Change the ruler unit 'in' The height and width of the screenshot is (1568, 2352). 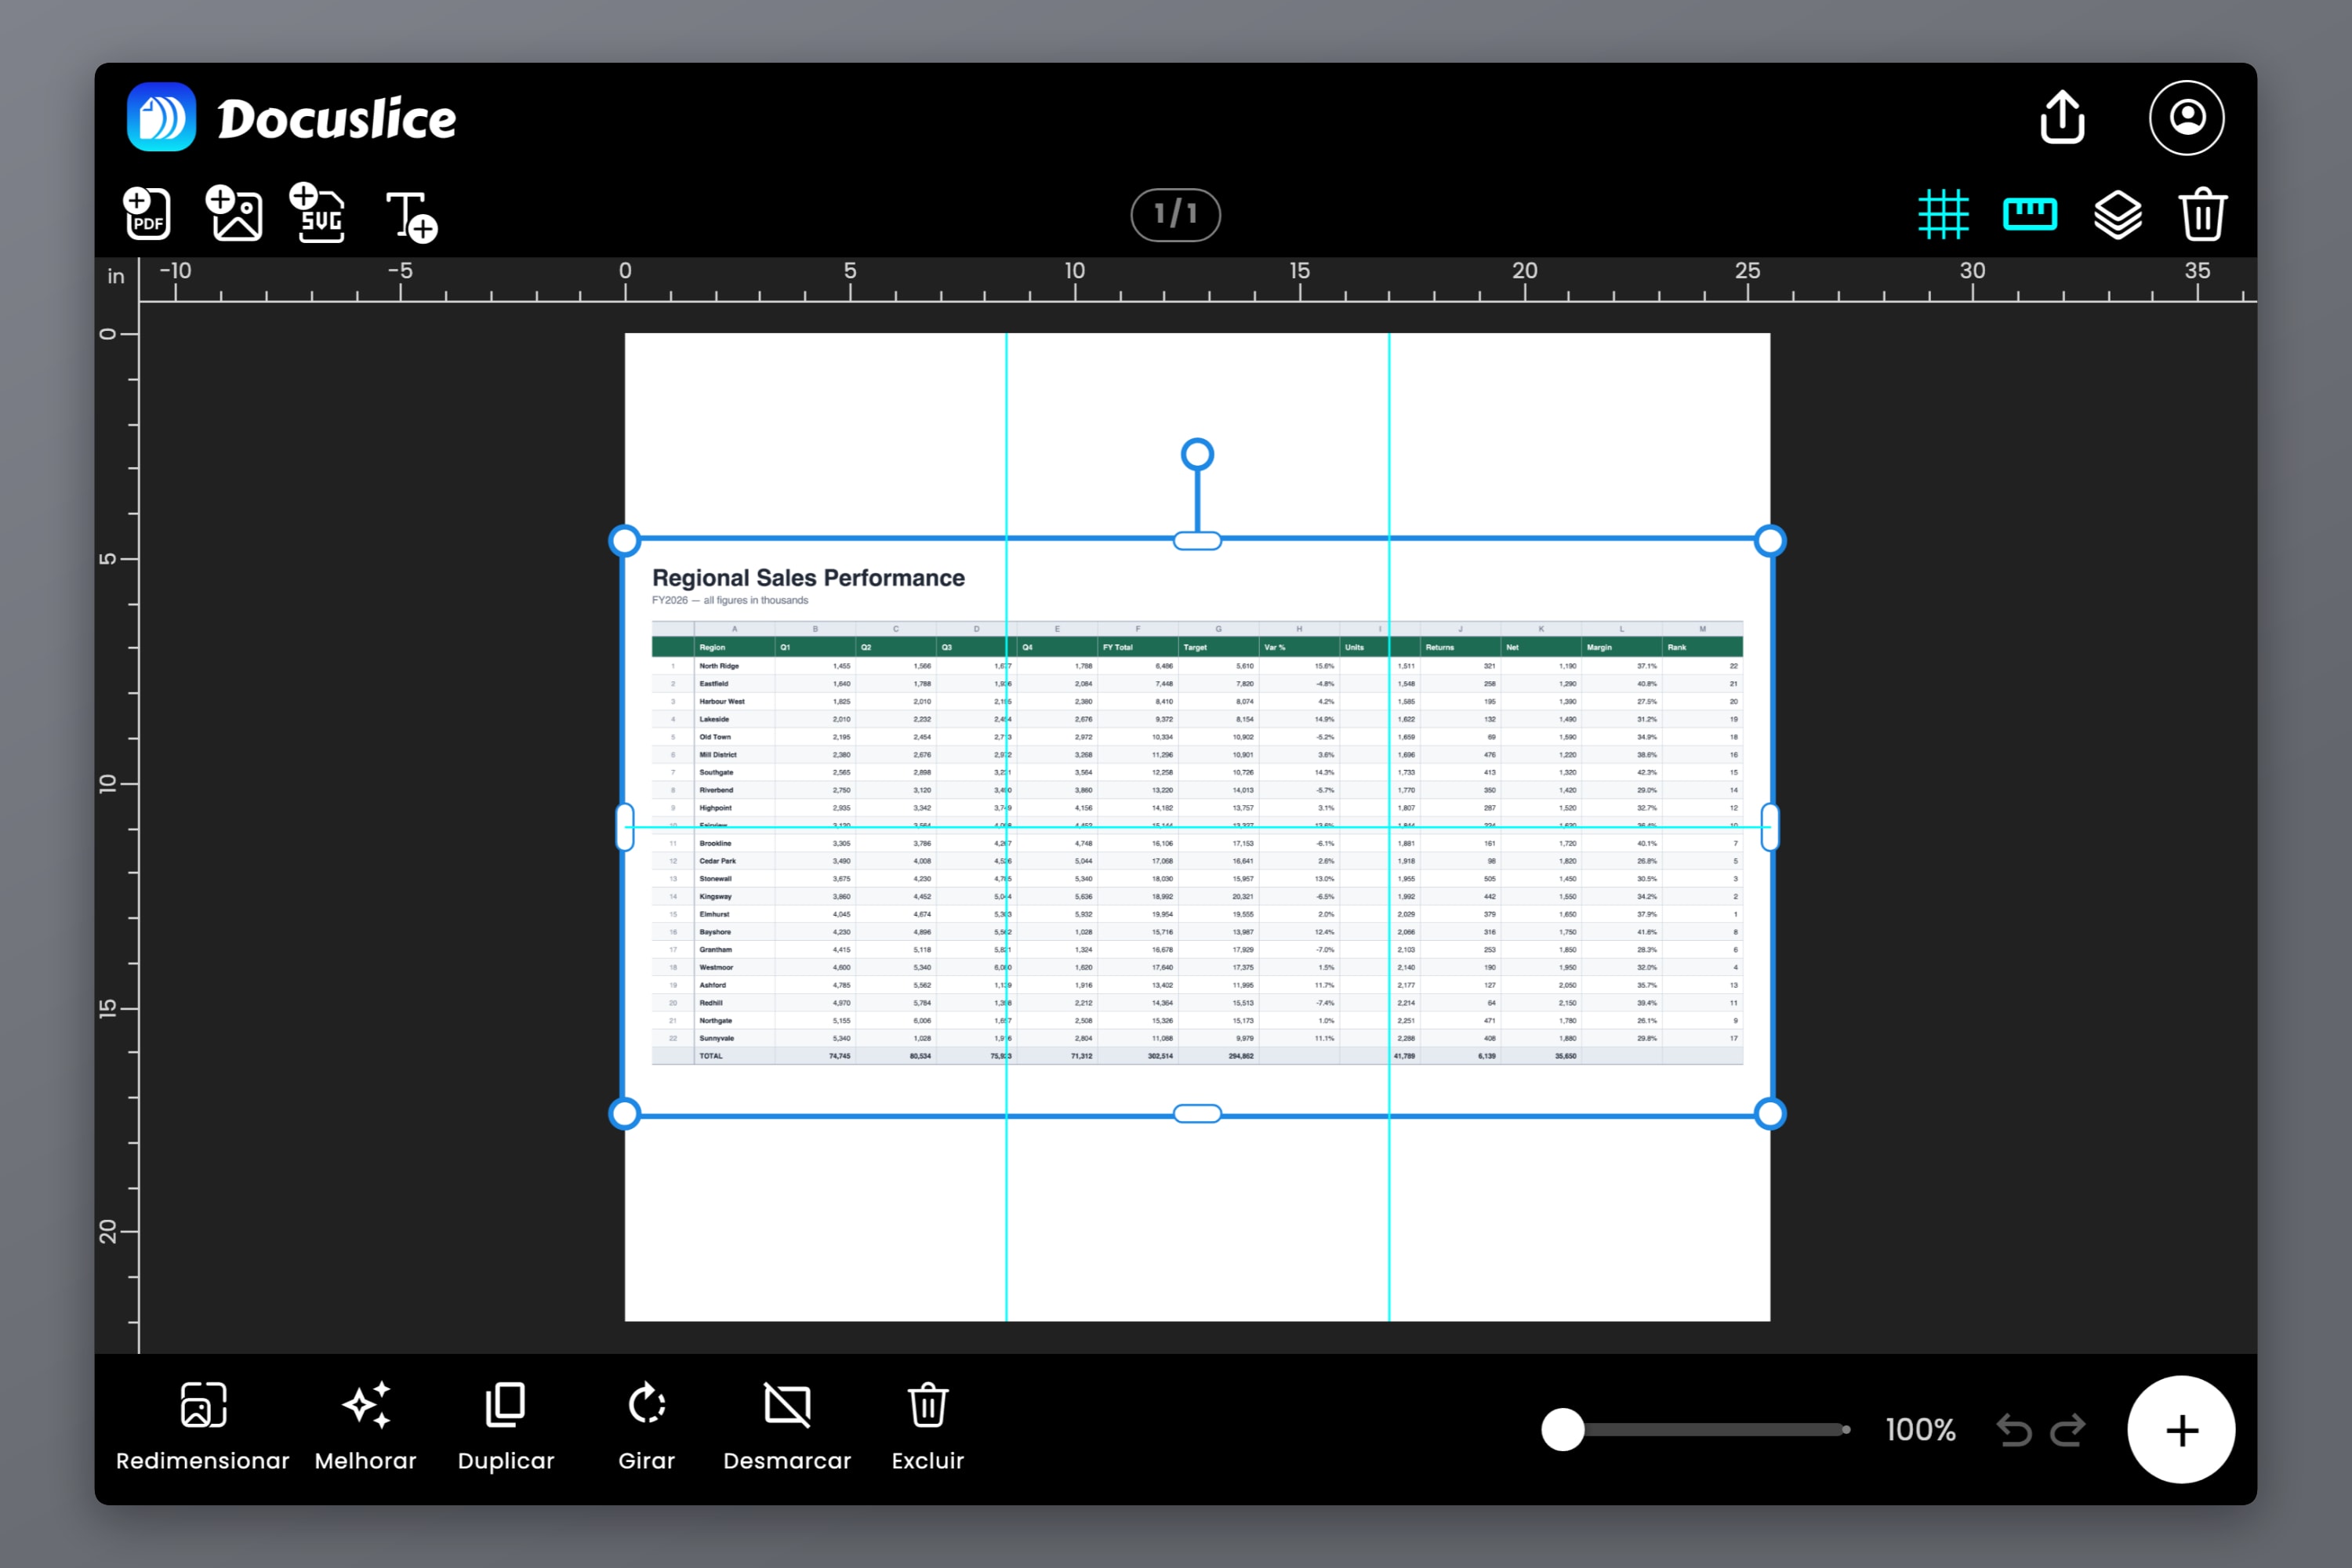116,276
